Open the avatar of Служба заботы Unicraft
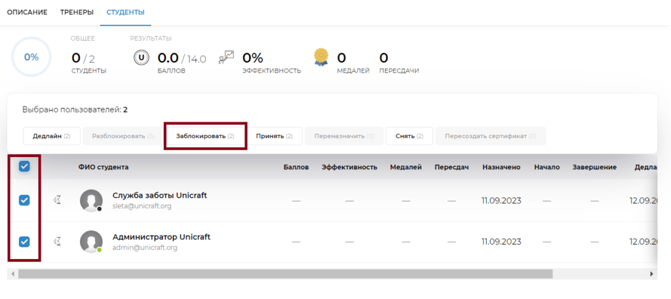 tap(91, 200)
